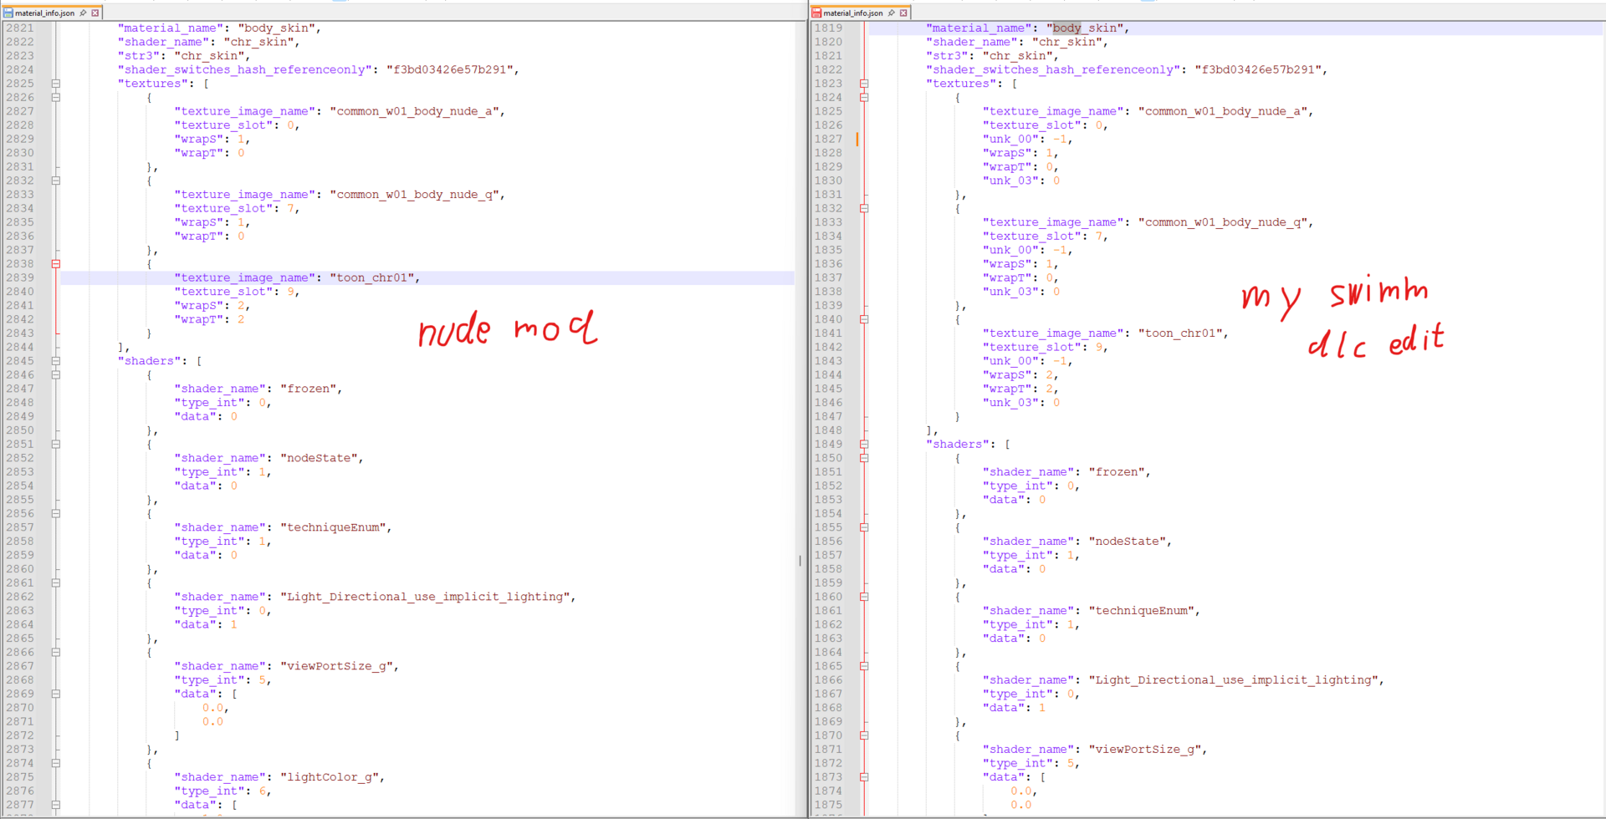Collapse the nodeState fold at line 2851
The image size is (1606, 819).
(56, 445)
